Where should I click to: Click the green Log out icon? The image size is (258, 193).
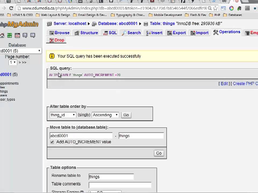[10, 35]
